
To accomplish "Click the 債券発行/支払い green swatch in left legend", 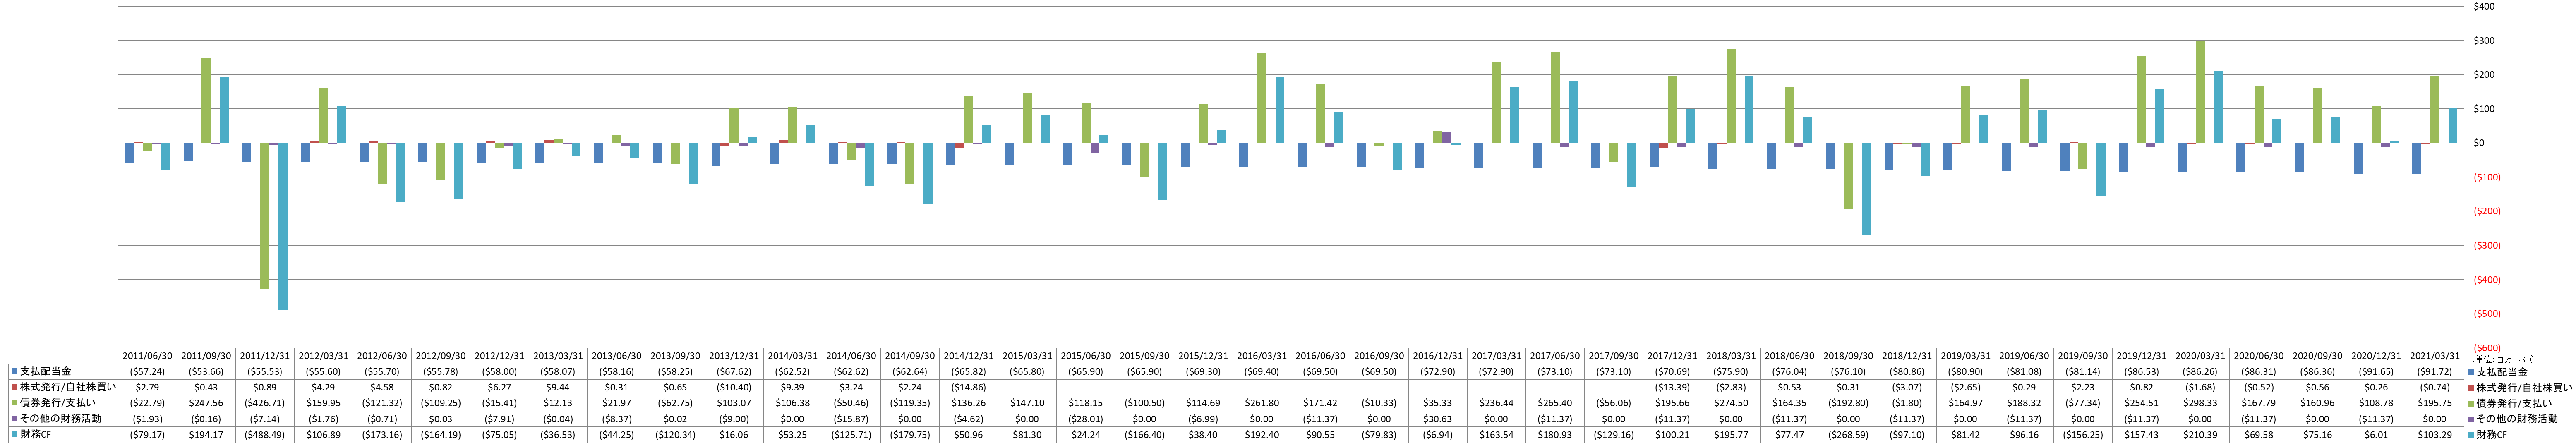I will (x=14, y=403).
